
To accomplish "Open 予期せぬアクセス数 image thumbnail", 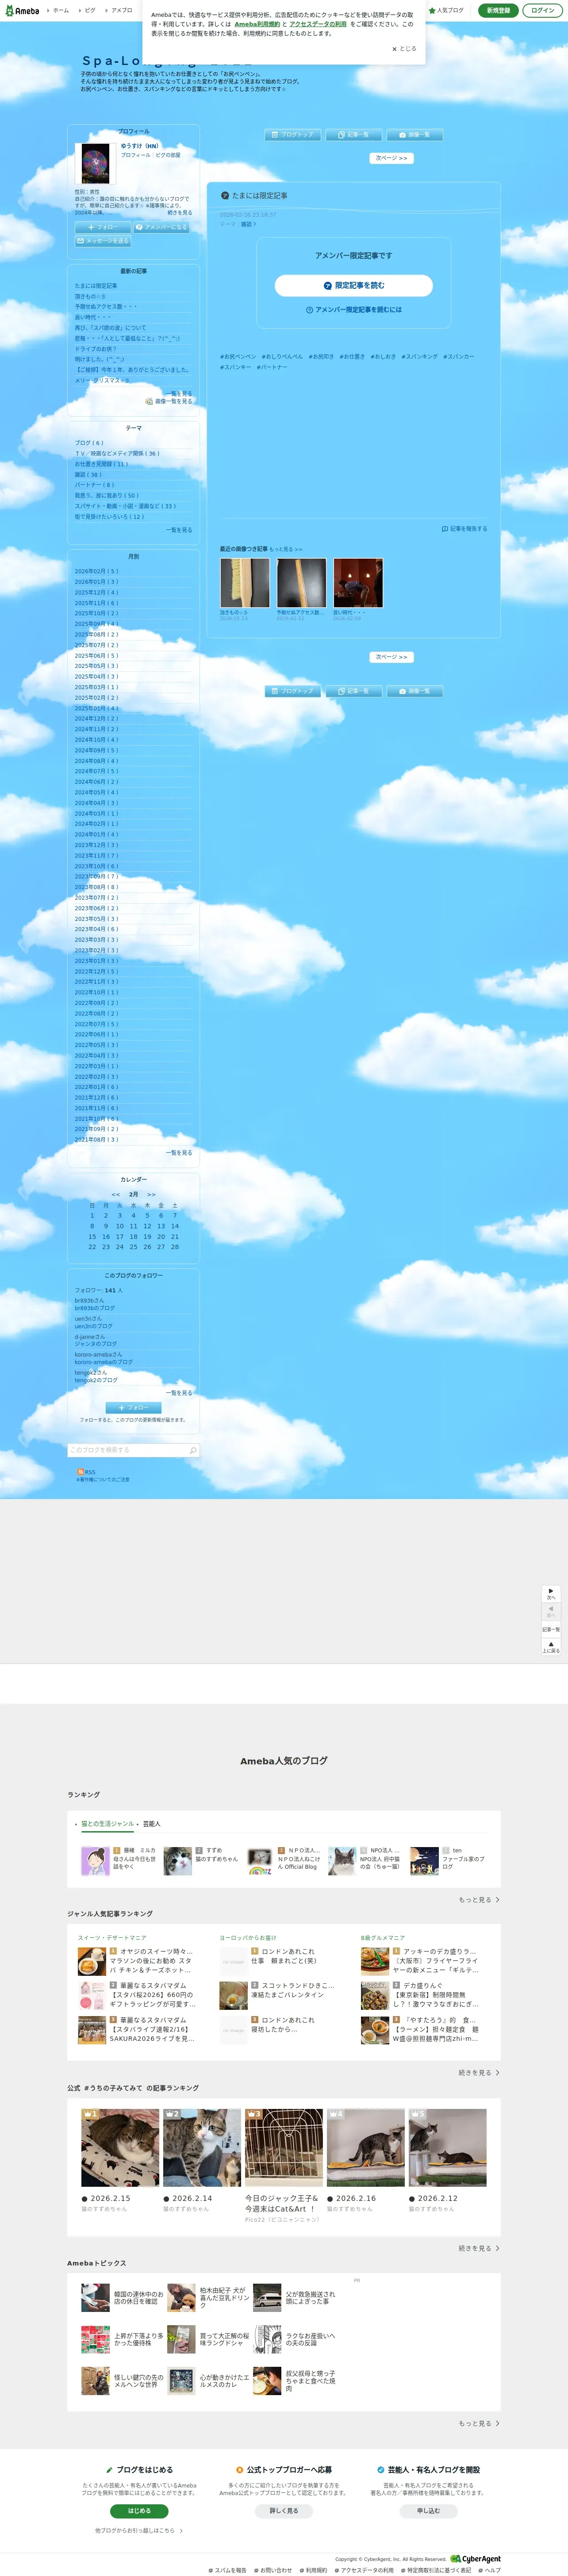I will [x=302, y=583].
